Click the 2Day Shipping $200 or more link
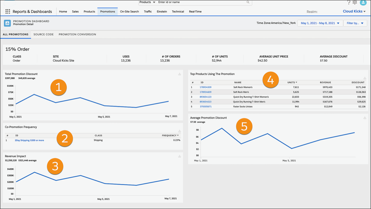371x209 pixels. (x=30, y=140)
